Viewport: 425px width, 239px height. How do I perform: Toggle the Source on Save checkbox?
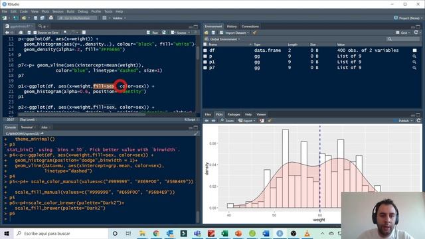click(35, 33)
